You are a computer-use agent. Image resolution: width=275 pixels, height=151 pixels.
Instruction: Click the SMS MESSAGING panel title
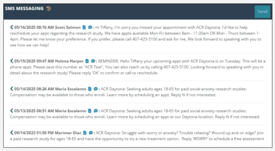24,8
